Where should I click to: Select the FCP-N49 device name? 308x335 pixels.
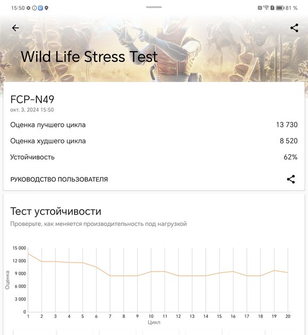tap(32, 100)
